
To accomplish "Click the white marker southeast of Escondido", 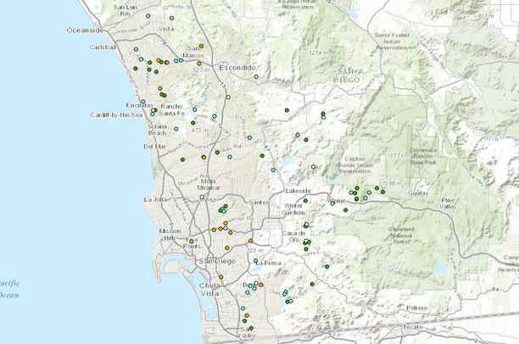I will coord(228,97).
